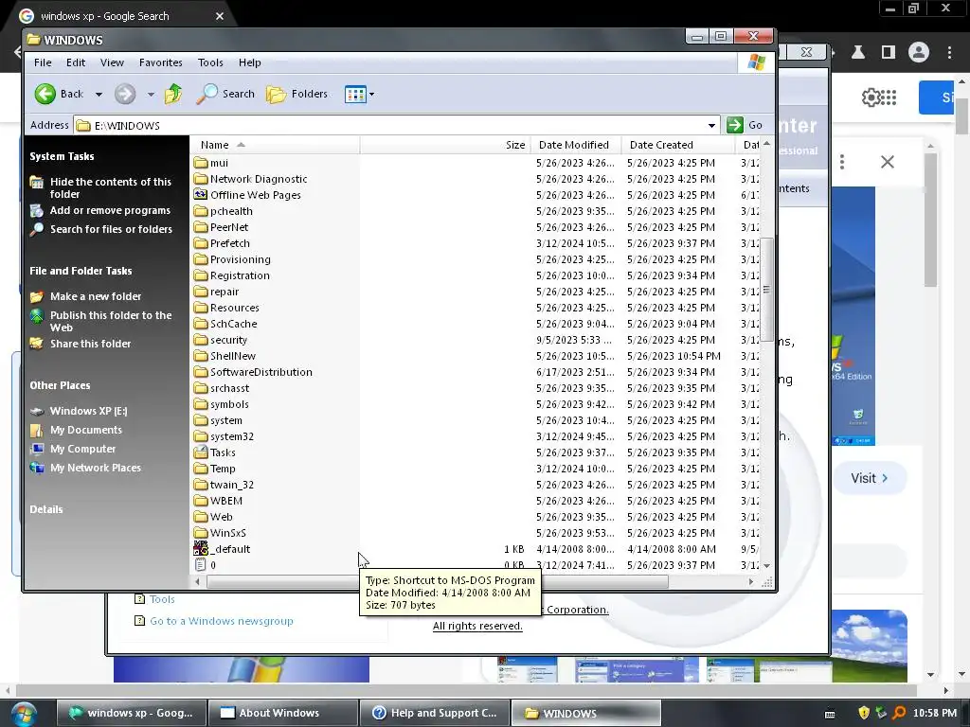Image resolution: width=970 pixels, height=727 pixels.
Task: Click Go to a Windows newsgroup link
Action: tap(222, 621)
